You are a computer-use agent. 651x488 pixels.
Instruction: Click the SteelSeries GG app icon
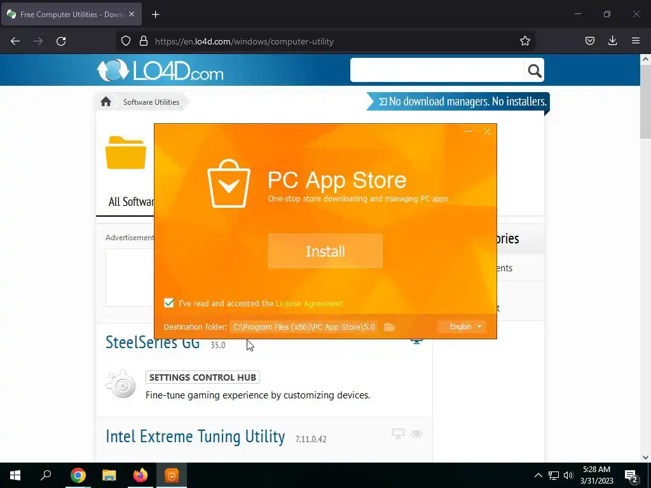point(121,384)
